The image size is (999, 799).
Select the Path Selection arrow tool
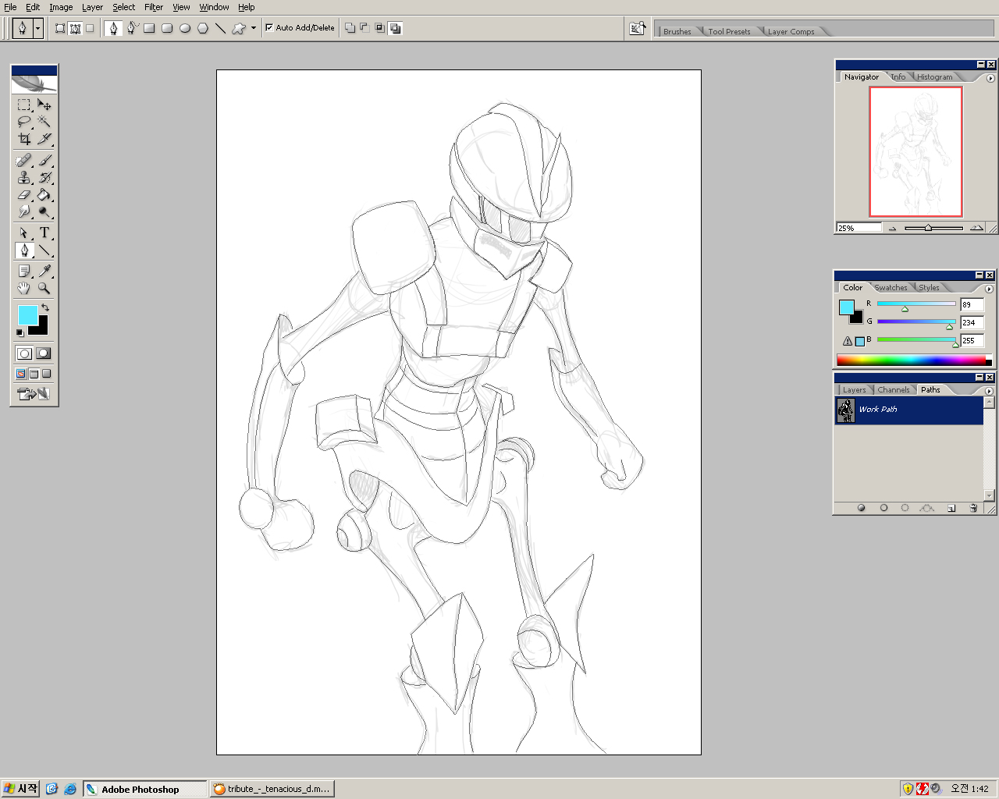[x=24, y=233]
